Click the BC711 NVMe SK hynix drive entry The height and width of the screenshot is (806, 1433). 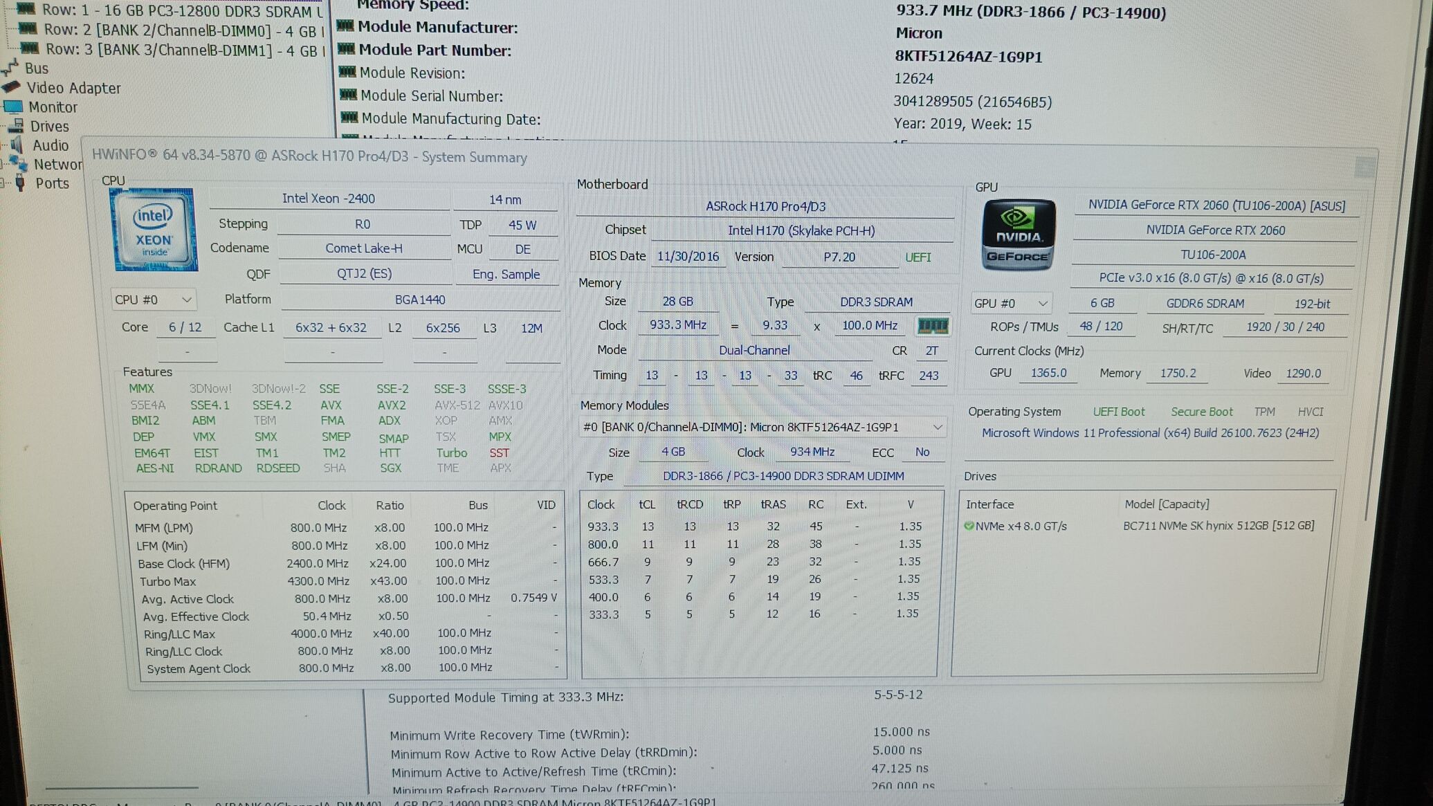pyautogui.click(x=1218, y=526)
